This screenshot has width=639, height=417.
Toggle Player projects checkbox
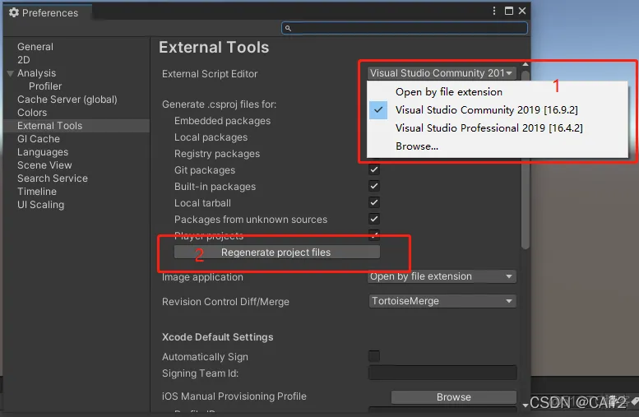pos(373,234)
